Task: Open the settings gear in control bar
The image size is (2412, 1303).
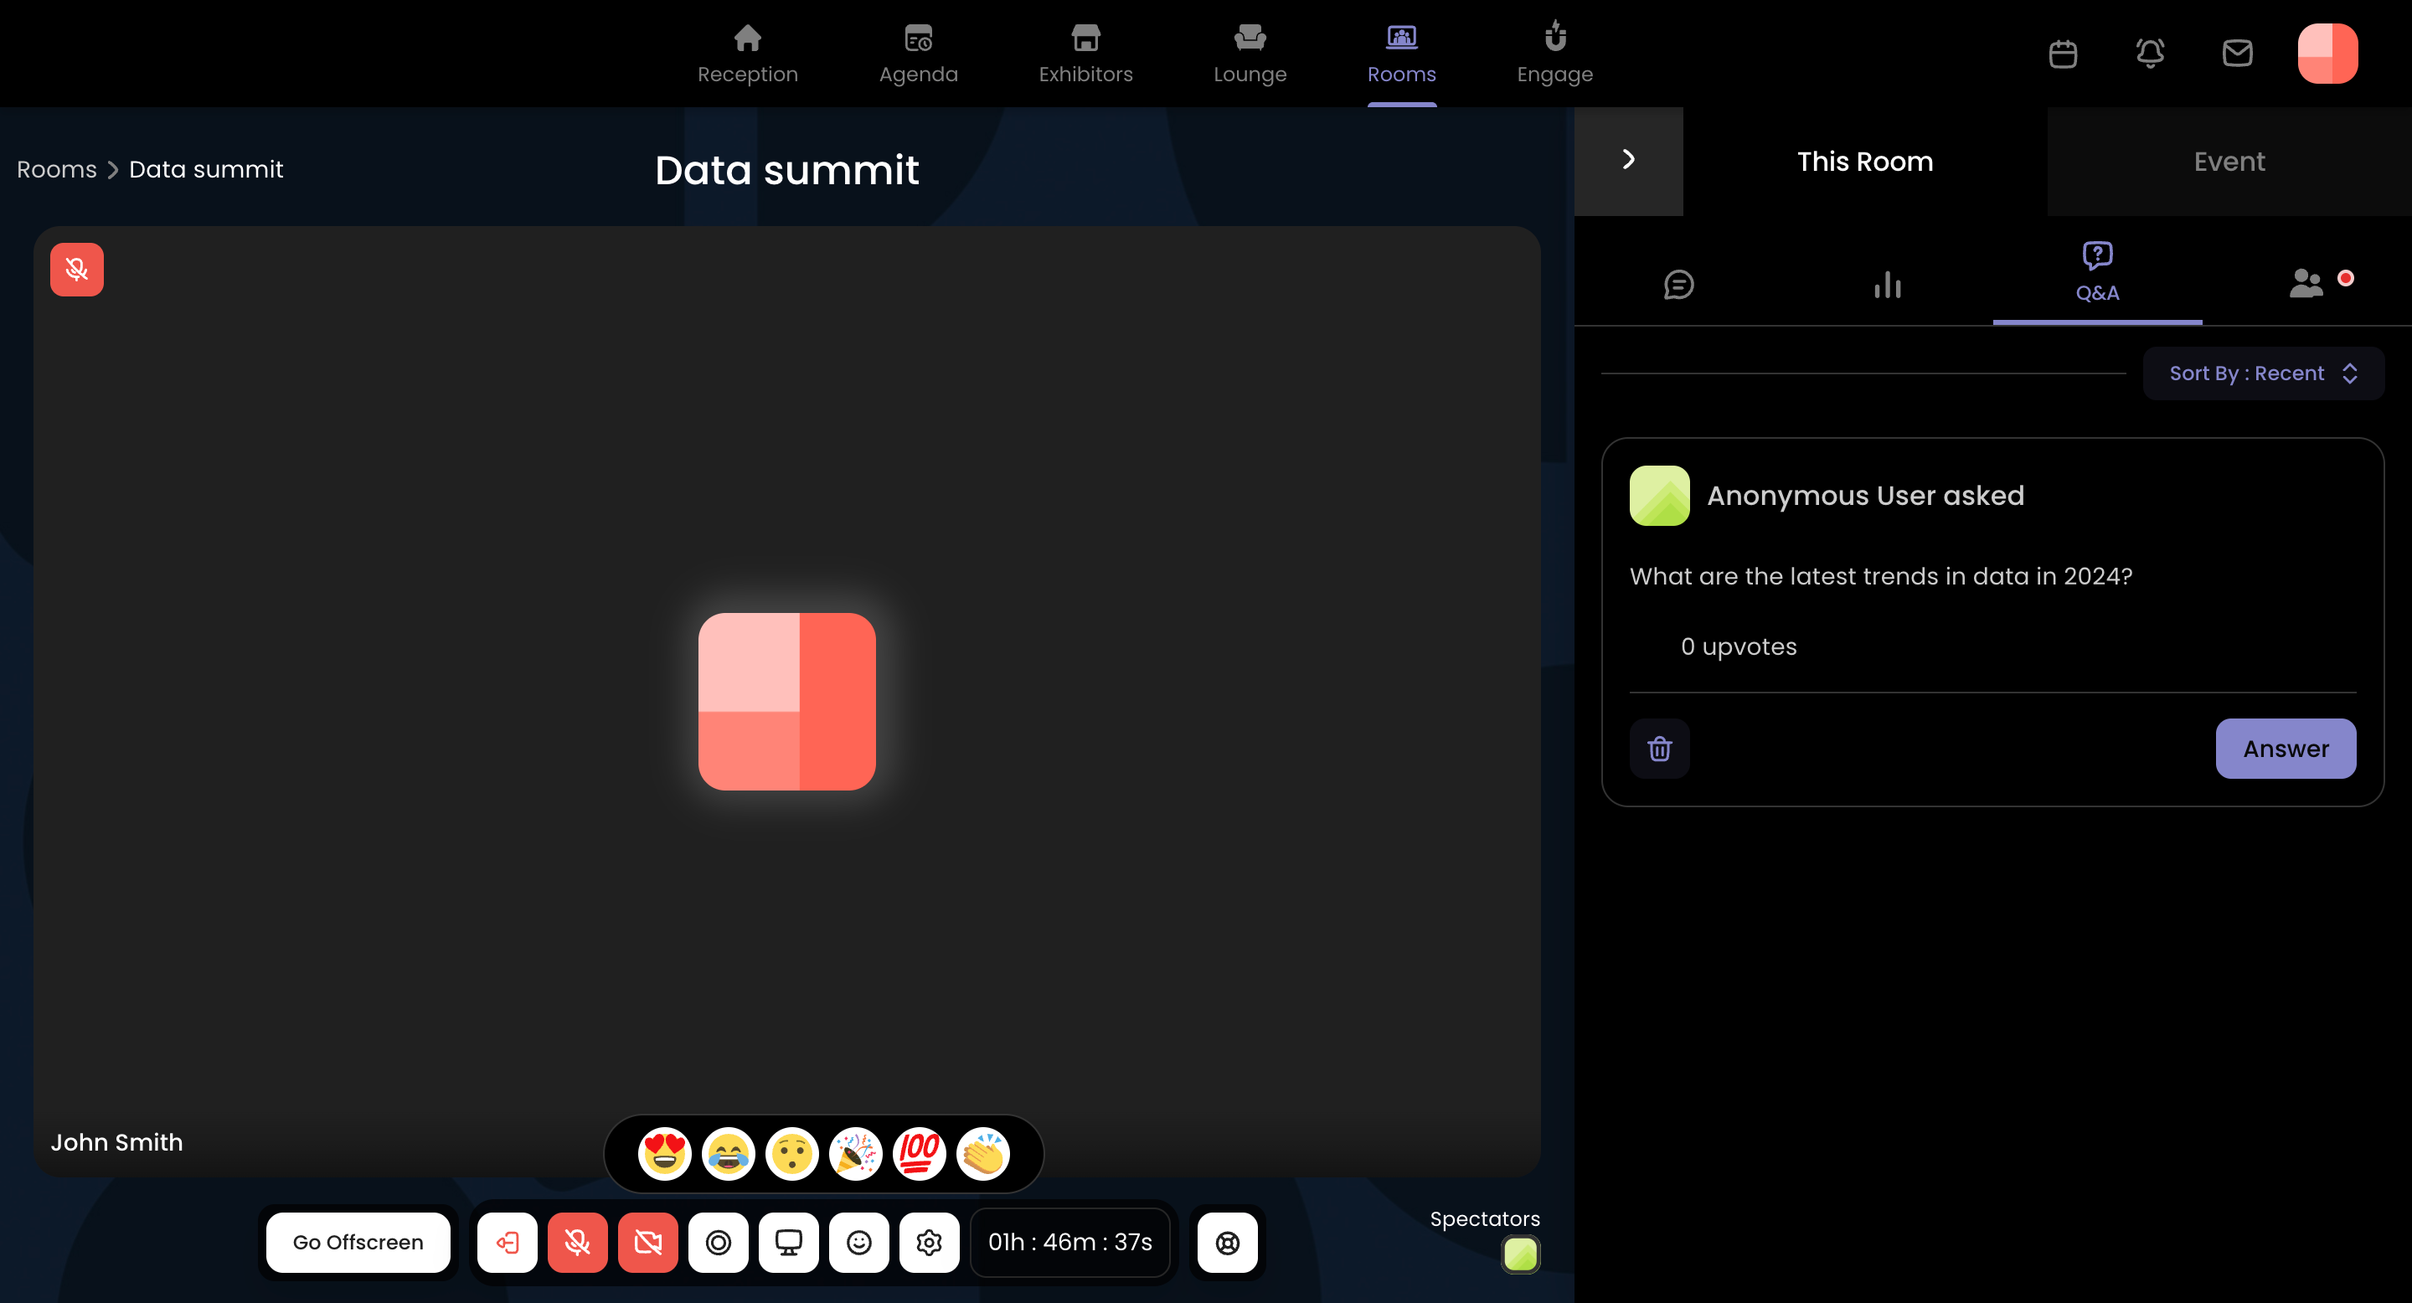Action: [x=929, y=1242]
